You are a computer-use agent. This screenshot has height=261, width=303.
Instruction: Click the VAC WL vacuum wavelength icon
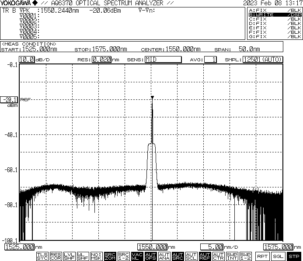[x=137, y=256]
